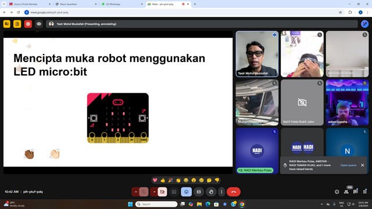Open the three-dot more options menu
This screenshot has width=372, height=209.
221,192
